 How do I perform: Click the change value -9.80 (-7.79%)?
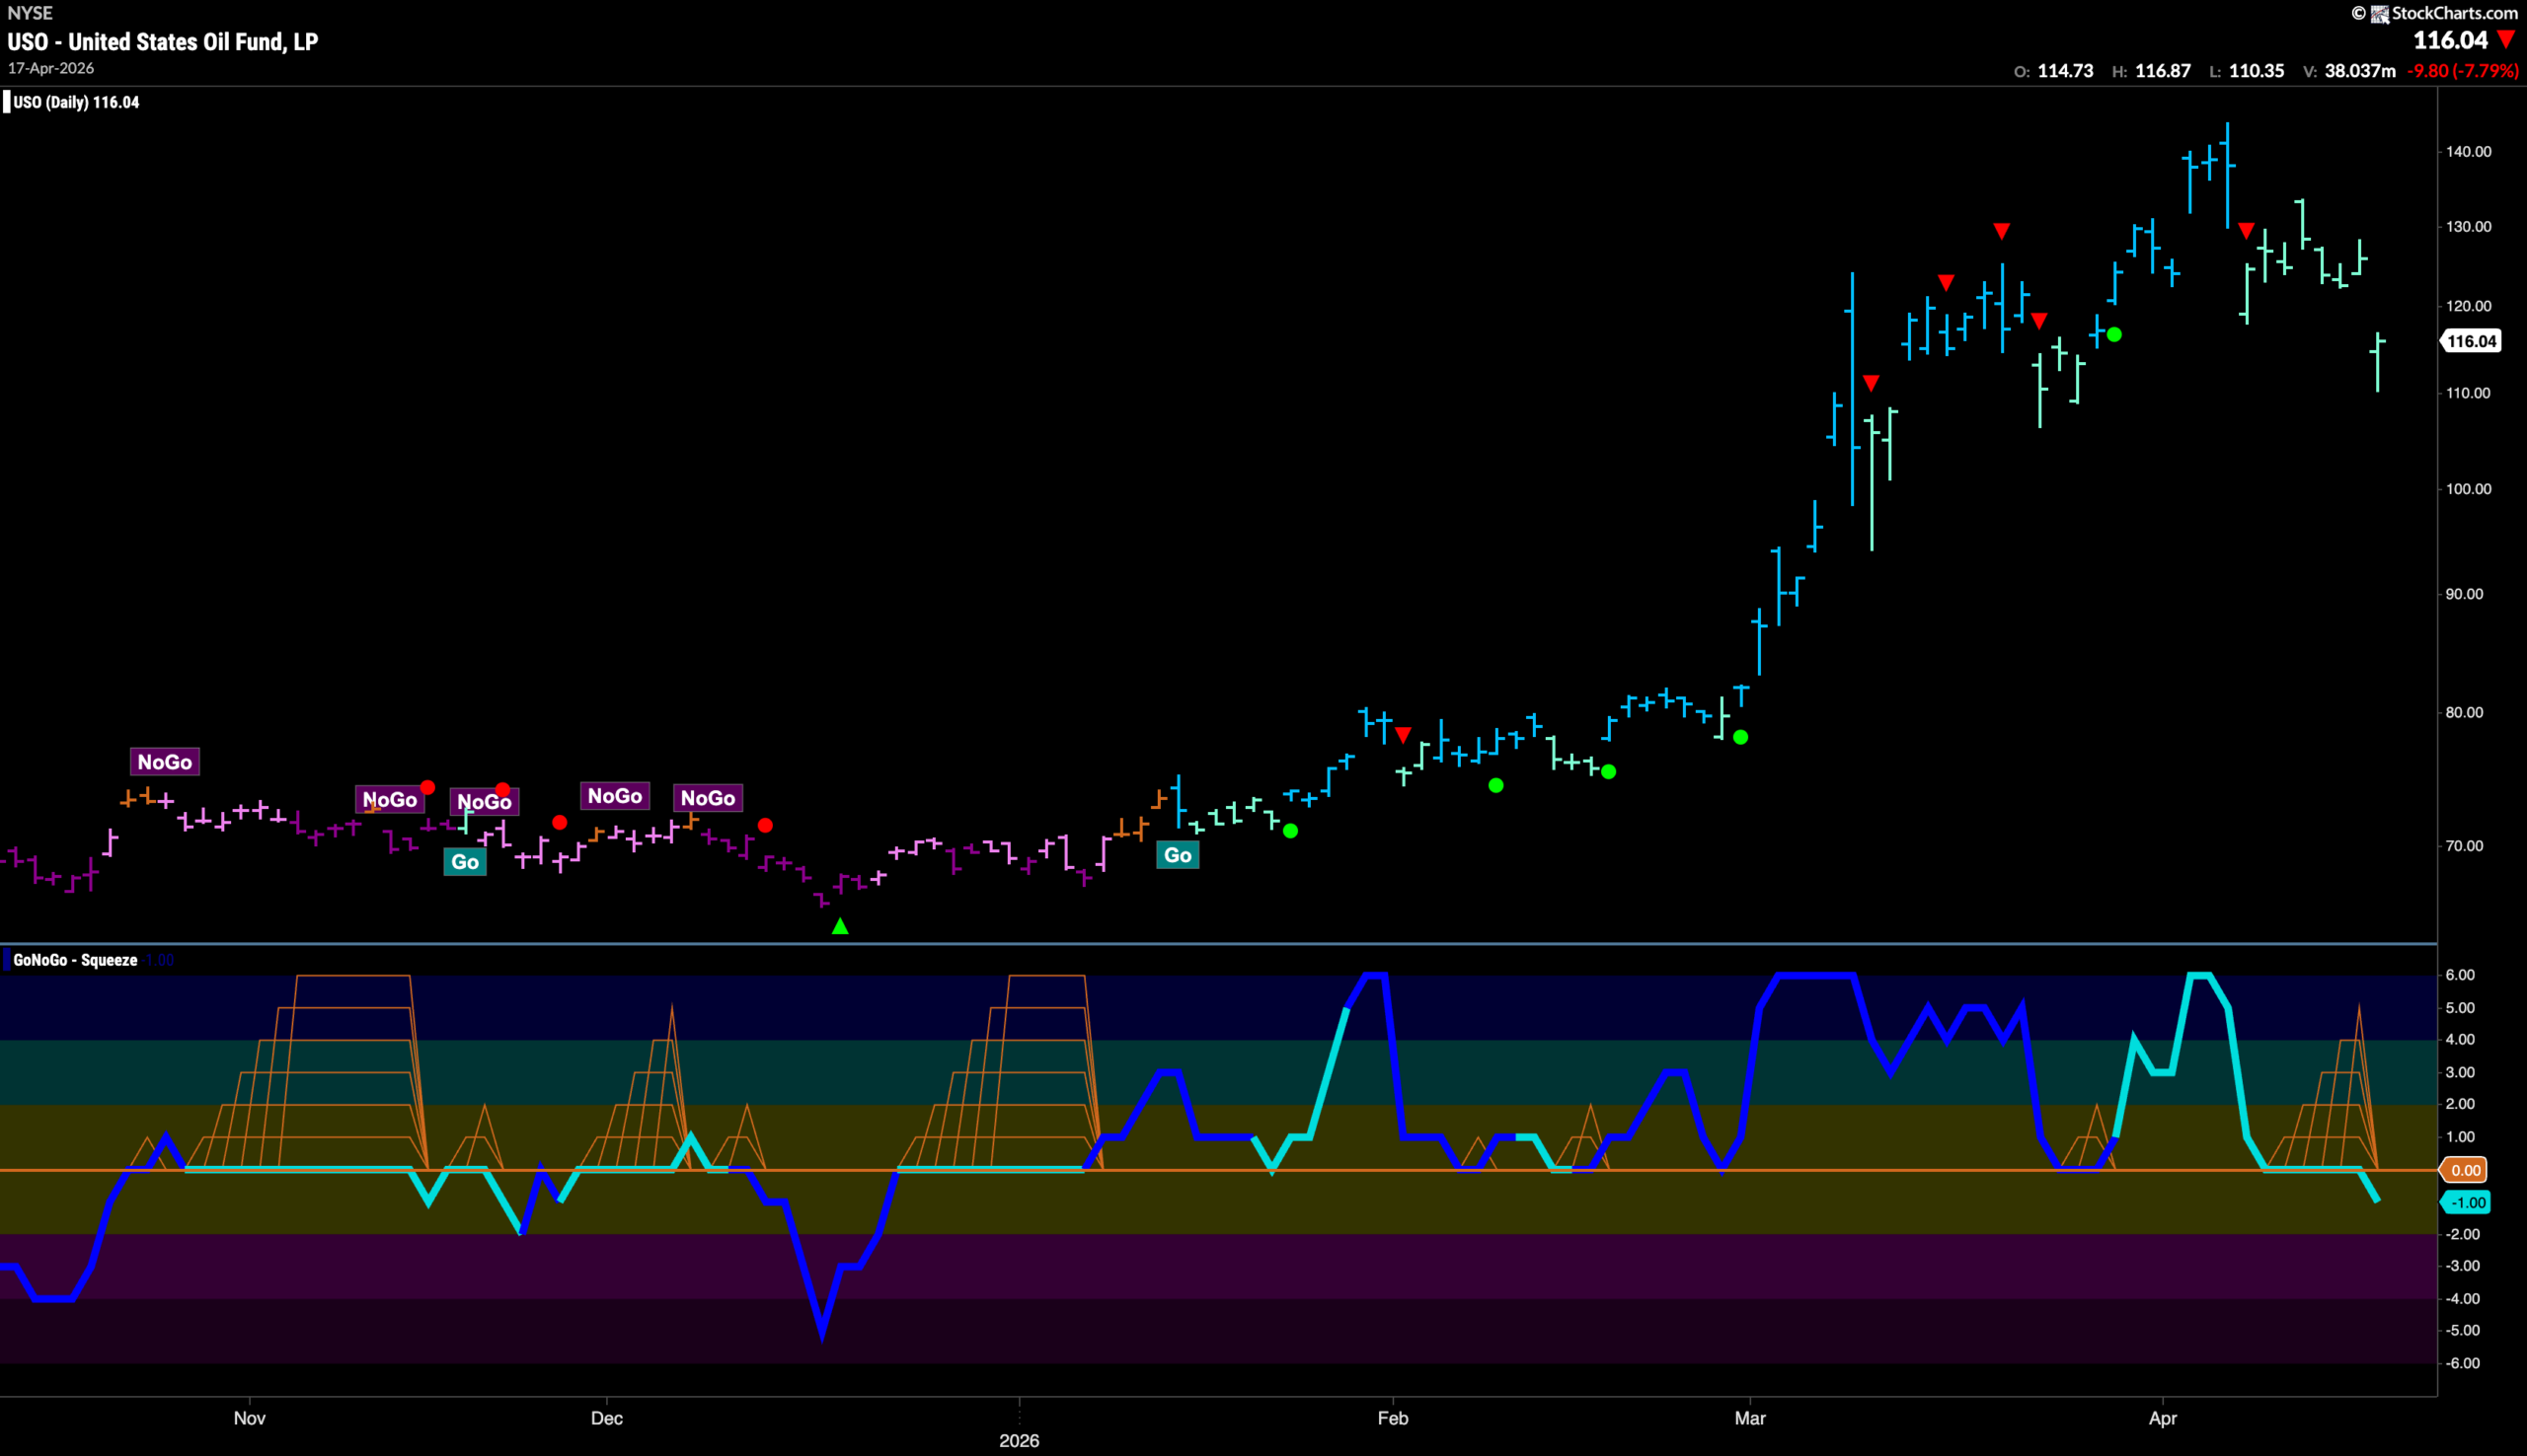[2463, 71]
